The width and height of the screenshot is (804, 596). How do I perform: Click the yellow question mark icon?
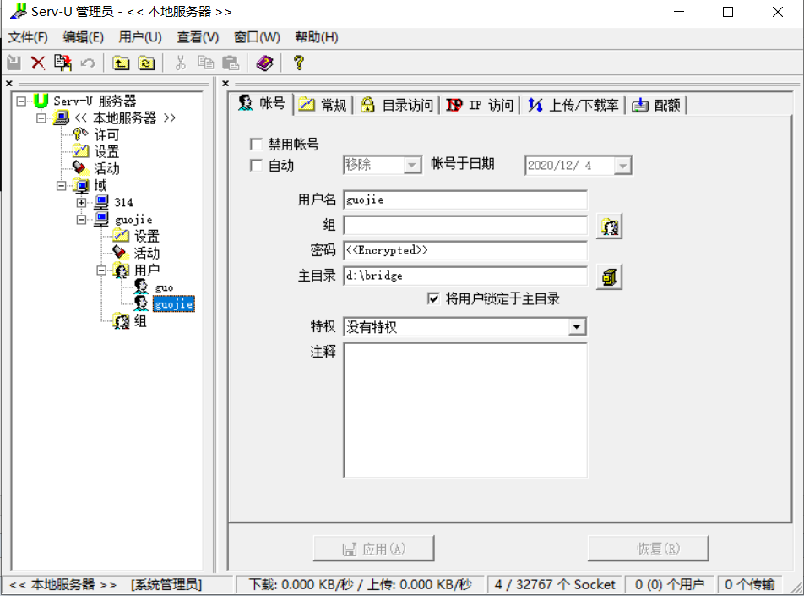299,63
